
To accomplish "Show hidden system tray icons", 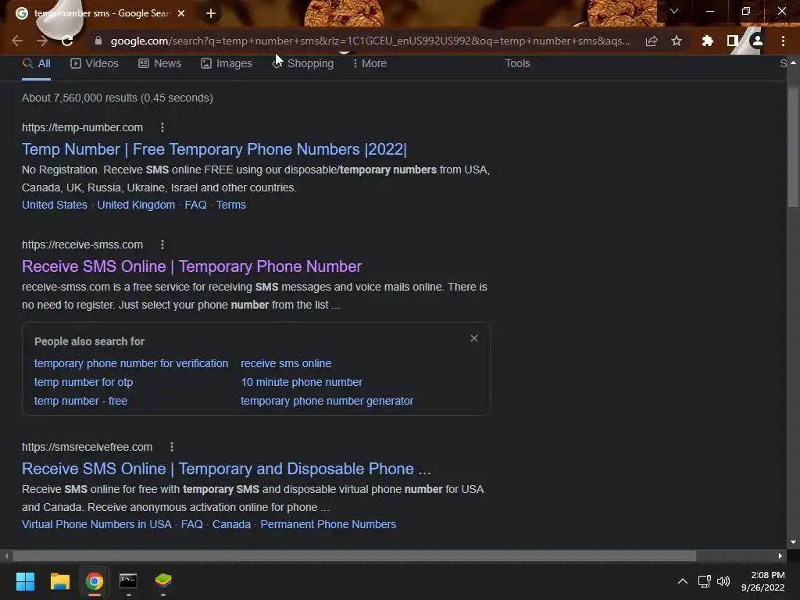I will (682, 581).
